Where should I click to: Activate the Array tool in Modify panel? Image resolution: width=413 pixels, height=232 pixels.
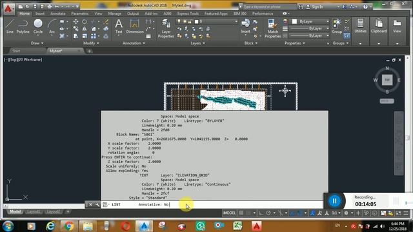tap(94, 36)
